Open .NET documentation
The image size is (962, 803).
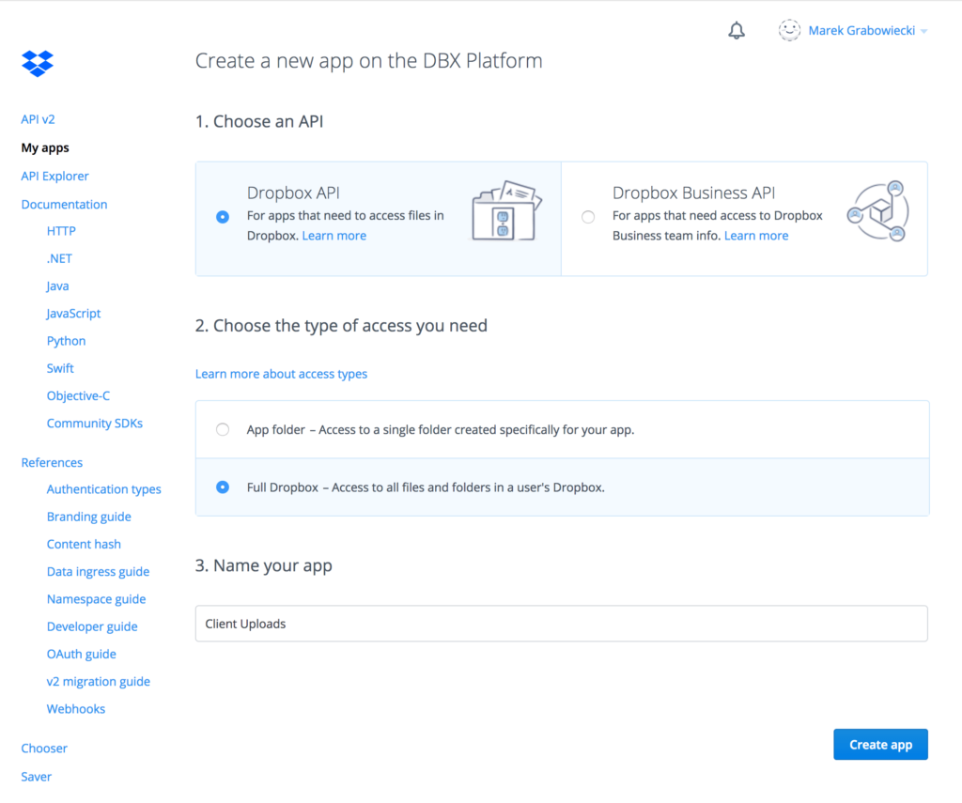59,259
